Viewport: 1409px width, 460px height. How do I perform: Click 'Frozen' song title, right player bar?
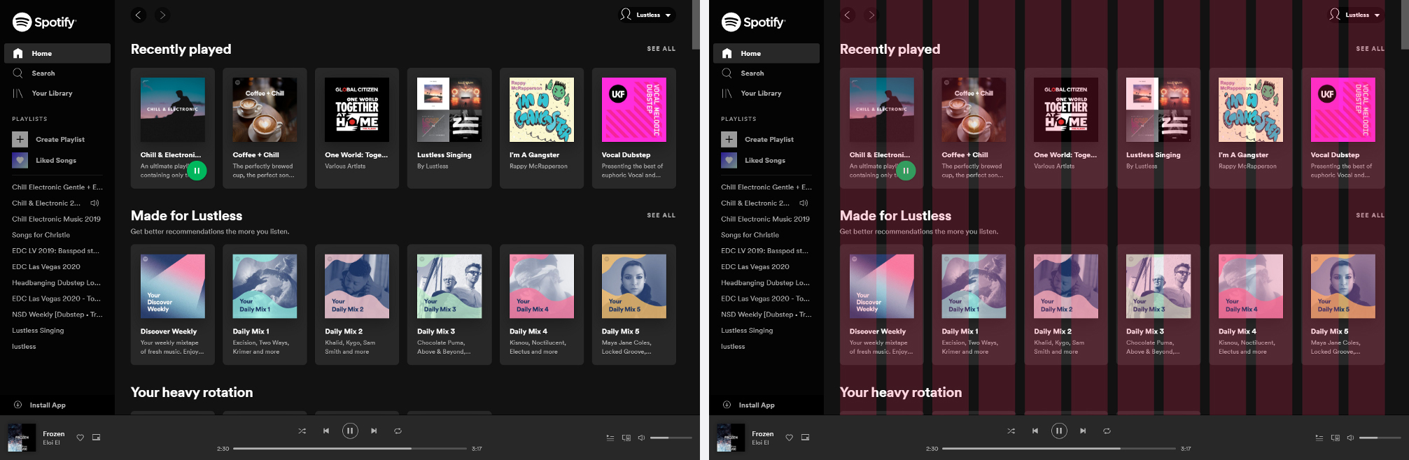(x=763, y=434)
